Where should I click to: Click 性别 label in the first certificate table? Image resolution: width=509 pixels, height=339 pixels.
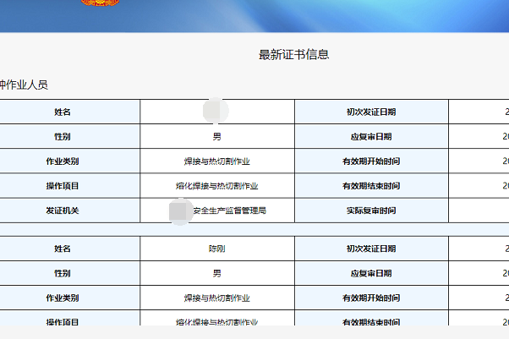[63, 137]
